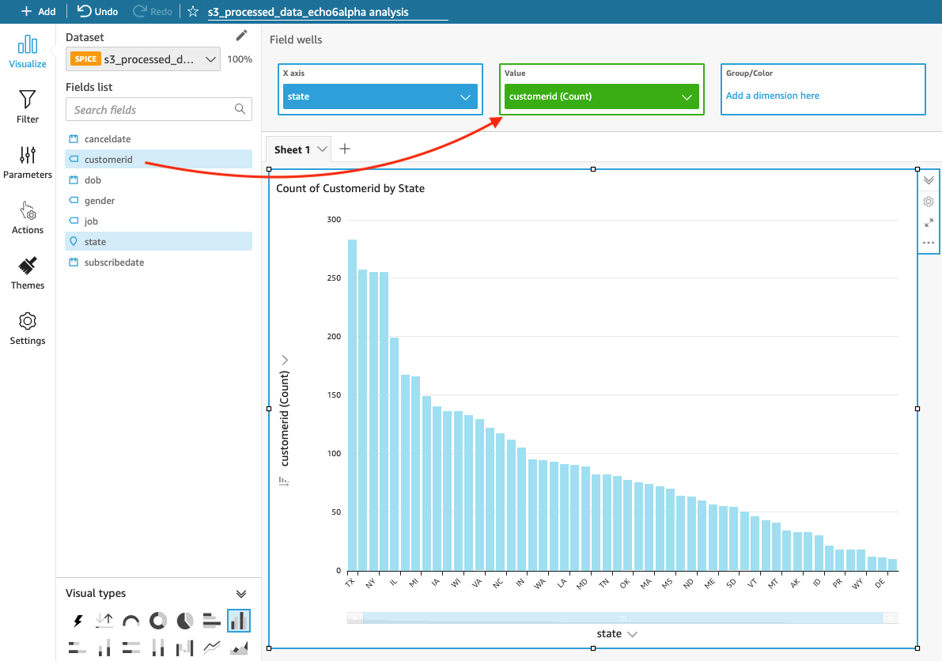Click the Undo button

click(x=97, y=11)
